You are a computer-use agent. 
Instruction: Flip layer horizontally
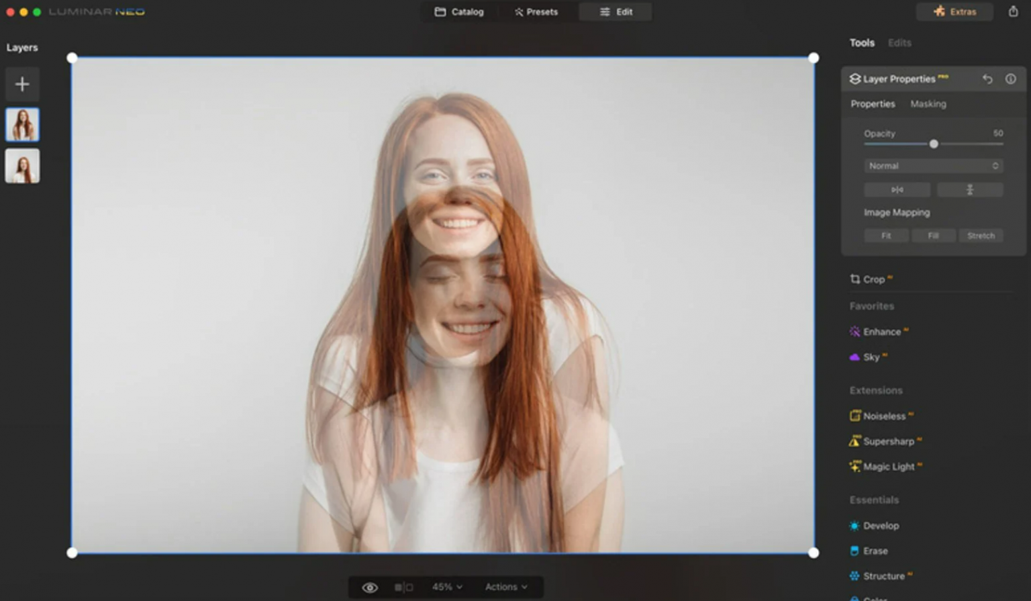(x=897, y=190)
